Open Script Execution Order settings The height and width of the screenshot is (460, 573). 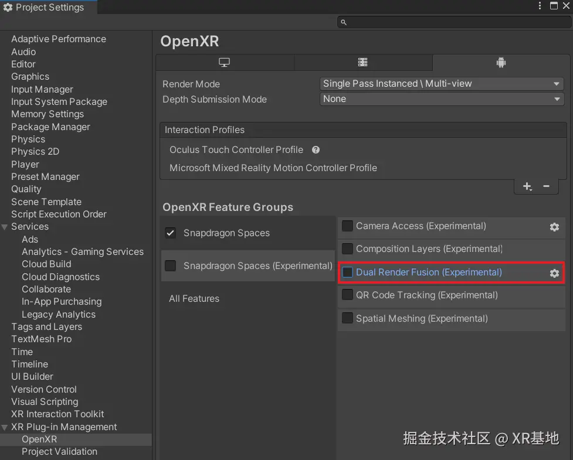point(59,214)
